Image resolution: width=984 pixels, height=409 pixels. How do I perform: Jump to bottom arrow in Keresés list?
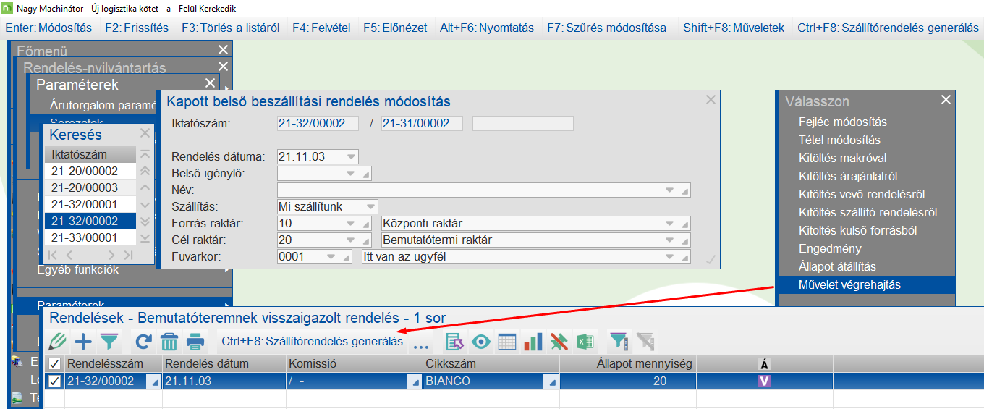[145, 237]
